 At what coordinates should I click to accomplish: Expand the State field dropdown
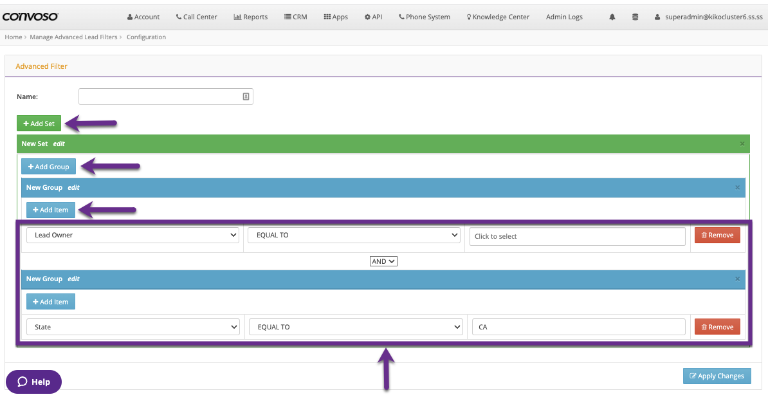(133, 327)
